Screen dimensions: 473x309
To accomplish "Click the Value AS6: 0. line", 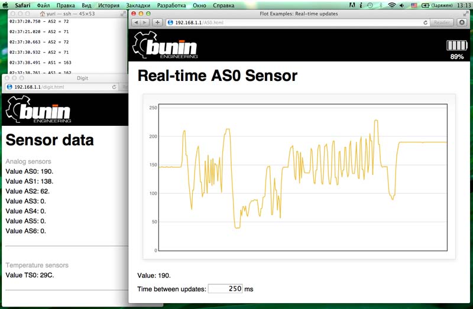I will pos(25,231).
